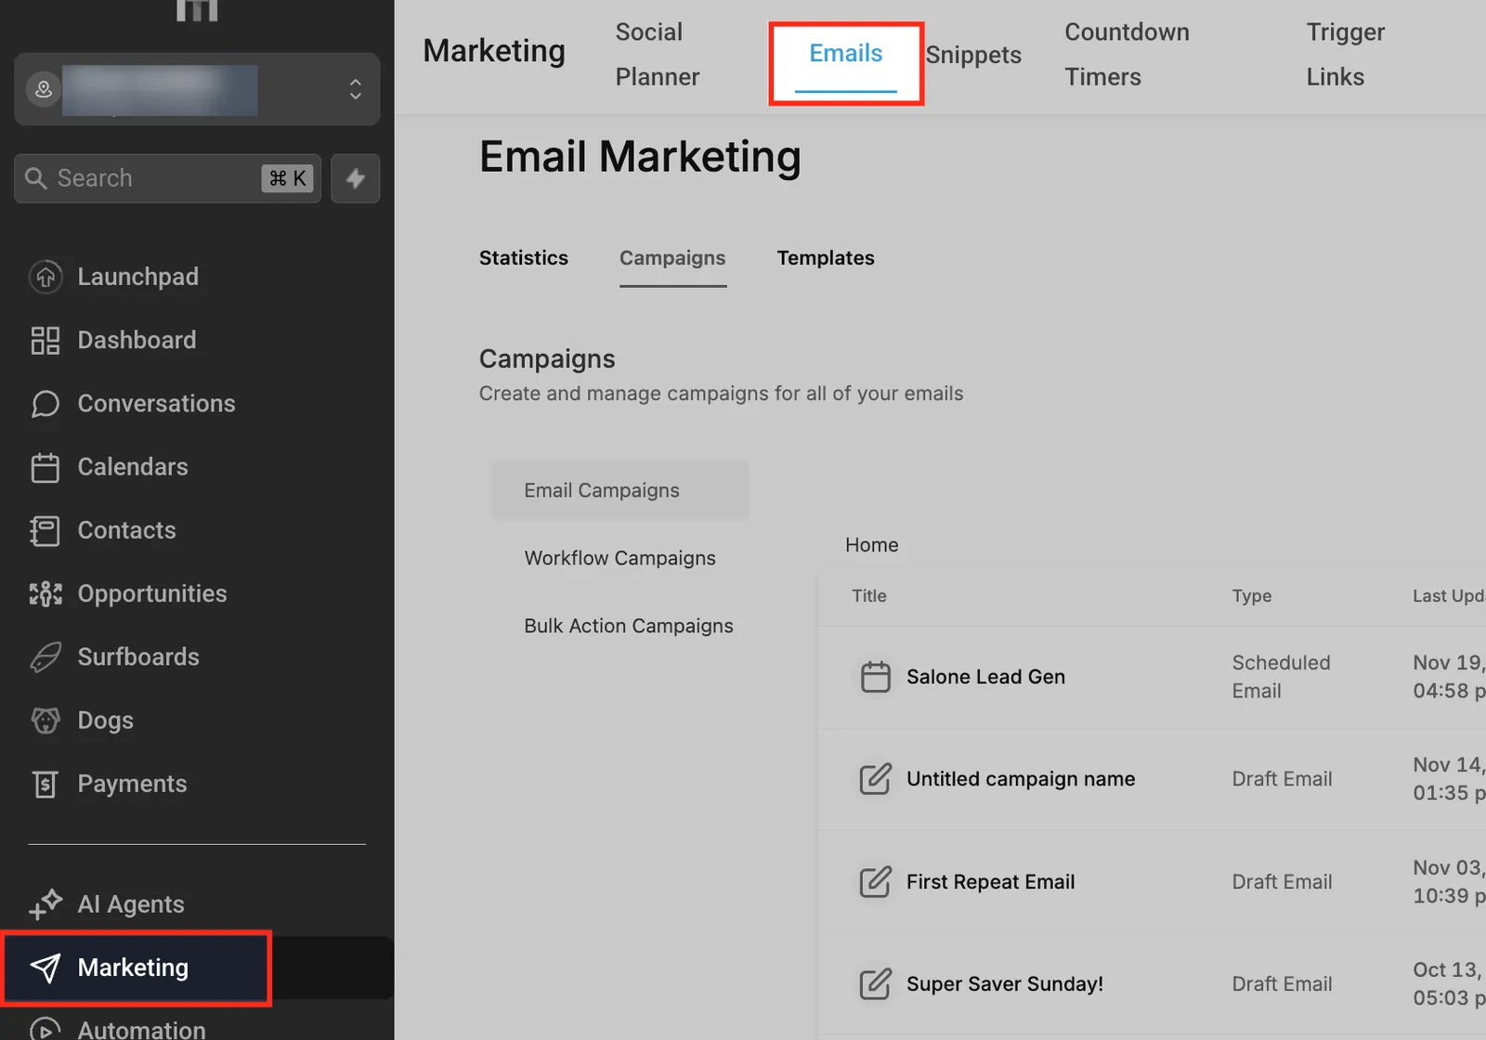This screenshot has height=1040, width=1486.
Task: Open Opportunities from sidebar label
Action: (152, 594)
